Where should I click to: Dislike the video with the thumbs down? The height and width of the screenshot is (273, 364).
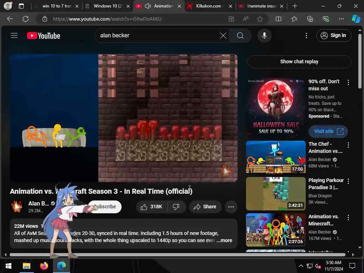pyautogui.click(x=176, y=207)
